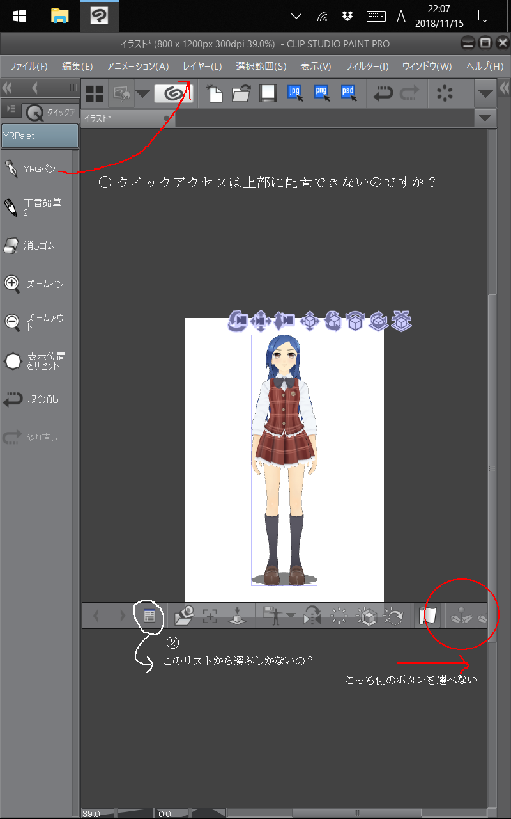Click camera rotate manipulator icon
Screen dimensions: 511x819
238,321
